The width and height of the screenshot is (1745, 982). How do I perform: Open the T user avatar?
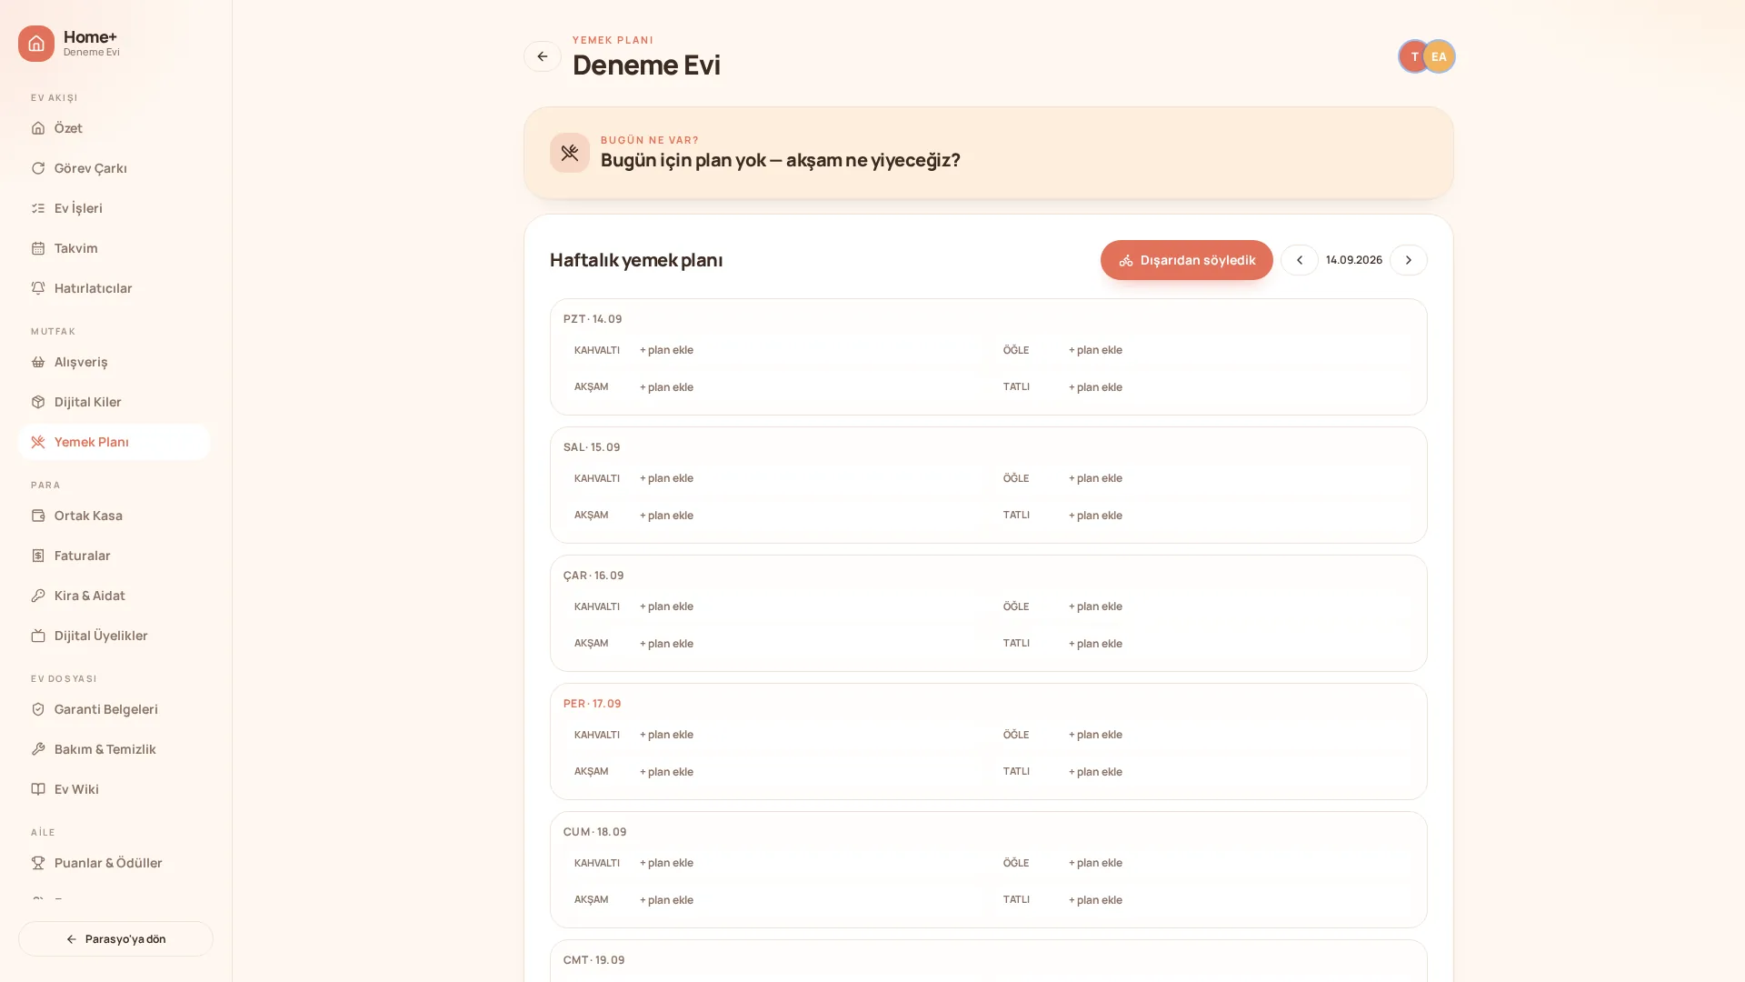(1414, 56)
